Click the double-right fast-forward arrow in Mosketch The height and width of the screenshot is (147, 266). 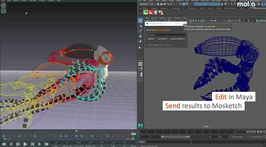(x=47, y=144)
